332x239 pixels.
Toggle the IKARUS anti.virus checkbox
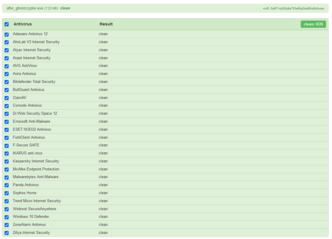[x=7, y=154]
